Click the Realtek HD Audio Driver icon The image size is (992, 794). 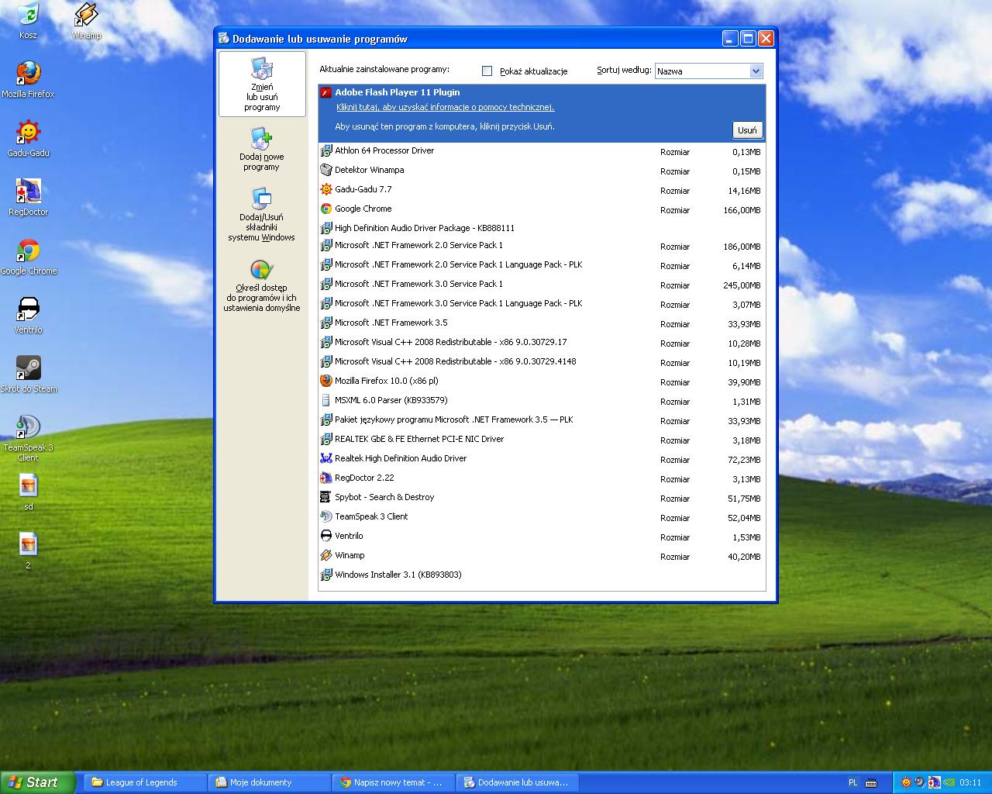coord(326,458)
